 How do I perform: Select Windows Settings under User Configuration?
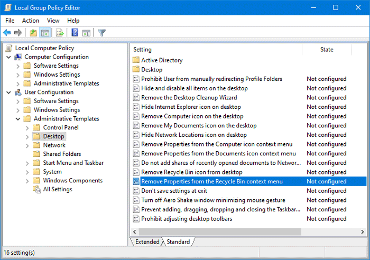57,110
